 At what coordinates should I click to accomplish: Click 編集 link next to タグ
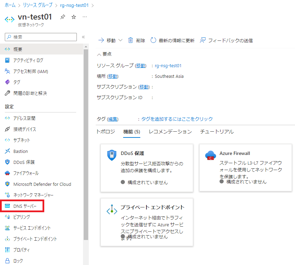click(x=113, y=119)
